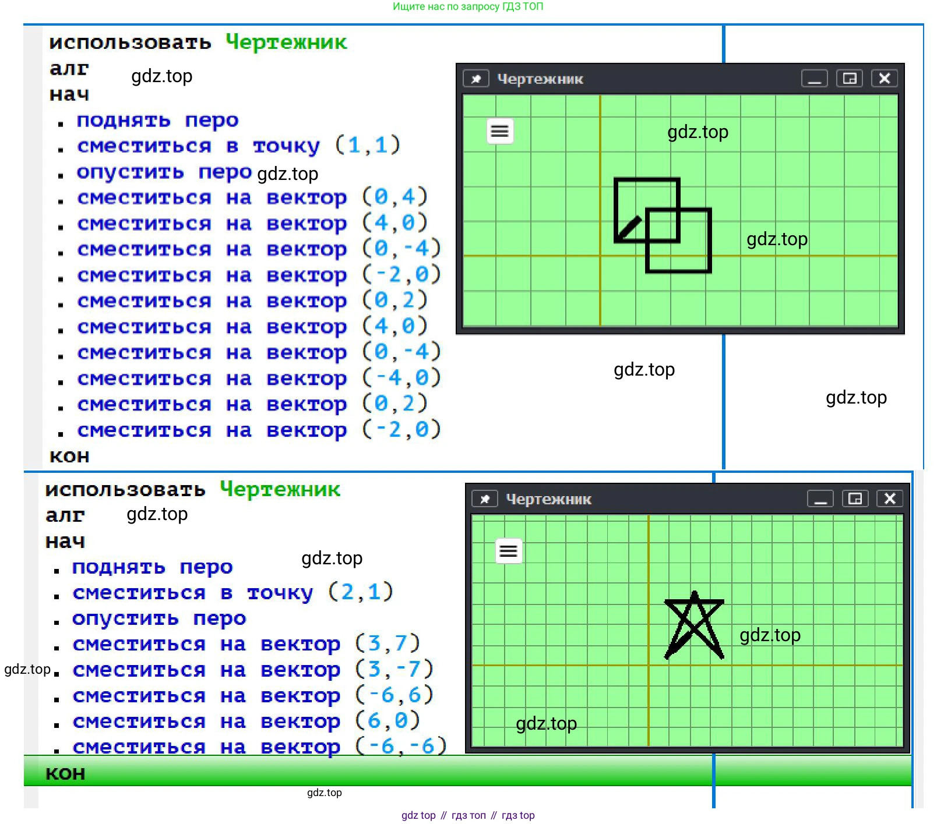Click line 'сместиться на вектор (-6,-6)'

259,747
